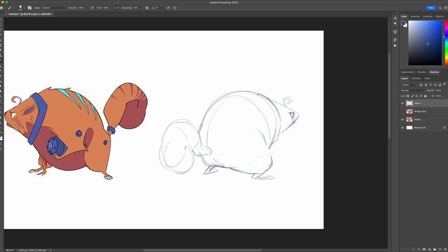The image size is (448, 252).
Task: Click inside the blue color picker field
Action: pyautogui.click(x=425, y=43)
